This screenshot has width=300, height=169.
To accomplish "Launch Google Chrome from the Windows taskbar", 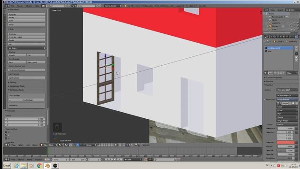I will [39, 166].
